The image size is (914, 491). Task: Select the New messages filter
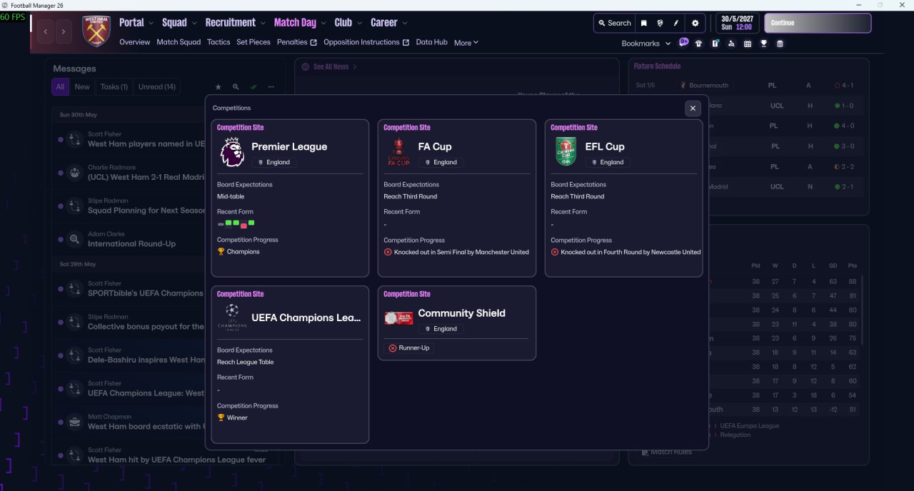(x=82, y=87)
